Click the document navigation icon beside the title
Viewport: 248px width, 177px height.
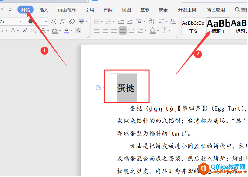pos(98,87)
